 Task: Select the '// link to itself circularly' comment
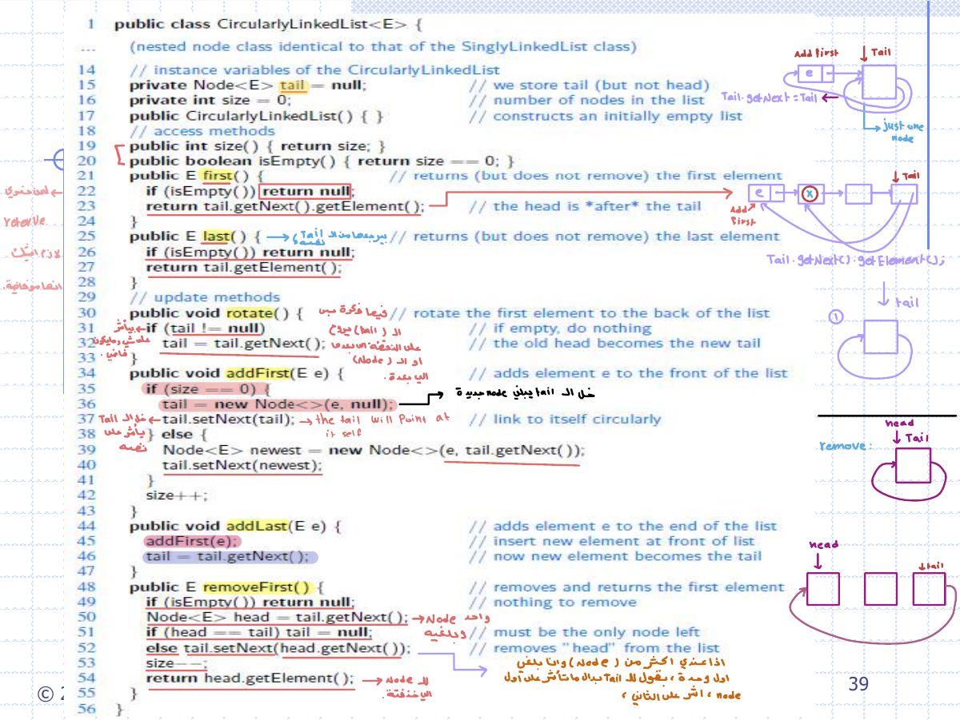coord(565,419)
